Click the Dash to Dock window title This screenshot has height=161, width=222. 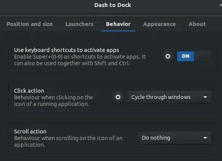(113, 5)
